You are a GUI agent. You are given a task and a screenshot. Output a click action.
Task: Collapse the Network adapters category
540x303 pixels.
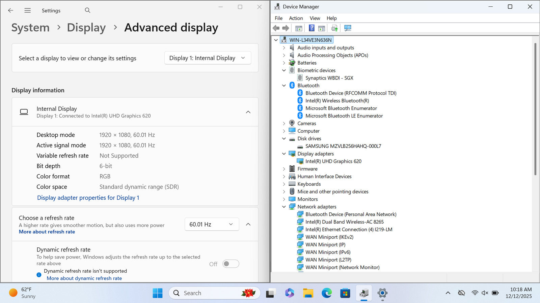coord(284,207)
